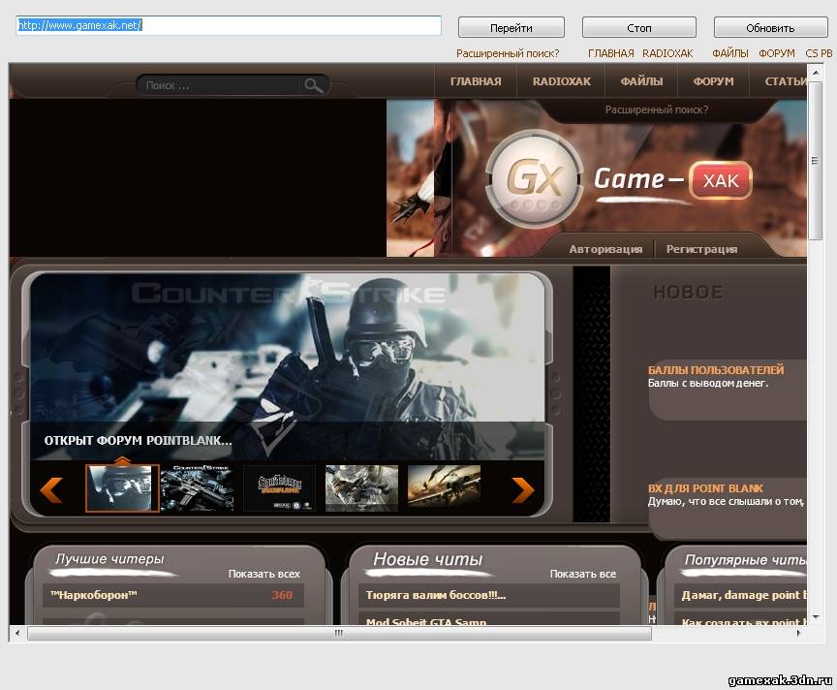Click the Лучшие читеры heading
837x690 pixels.
109,558
